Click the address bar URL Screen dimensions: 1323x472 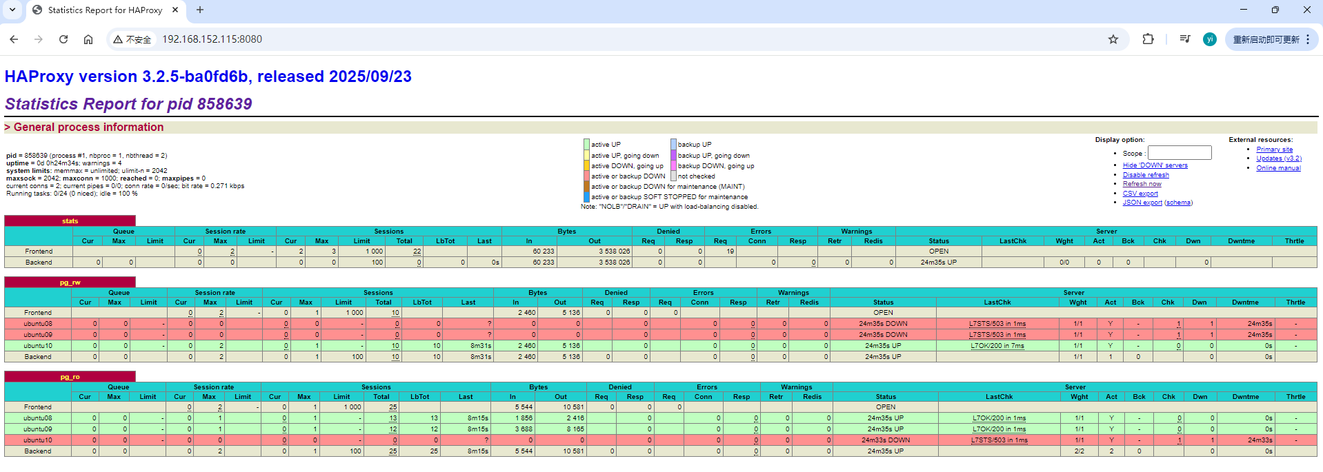(x=212, y=39)
